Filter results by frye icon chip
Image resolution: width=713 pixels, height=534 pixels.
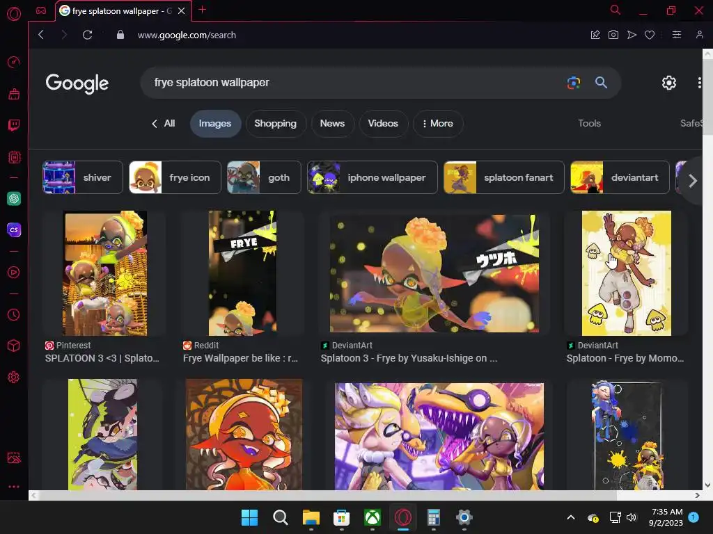coord(175,177)
